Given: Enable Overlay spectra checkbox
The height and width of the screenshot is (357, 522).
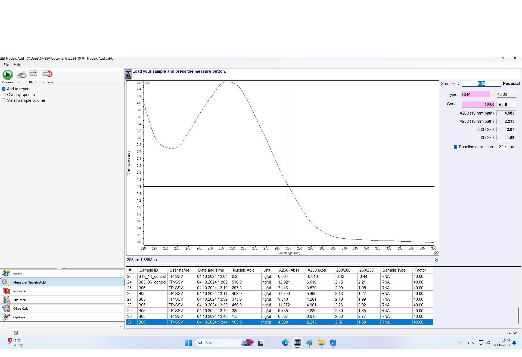Looking at the screenshot, I should pyautogui.click(x=4, y=95).
